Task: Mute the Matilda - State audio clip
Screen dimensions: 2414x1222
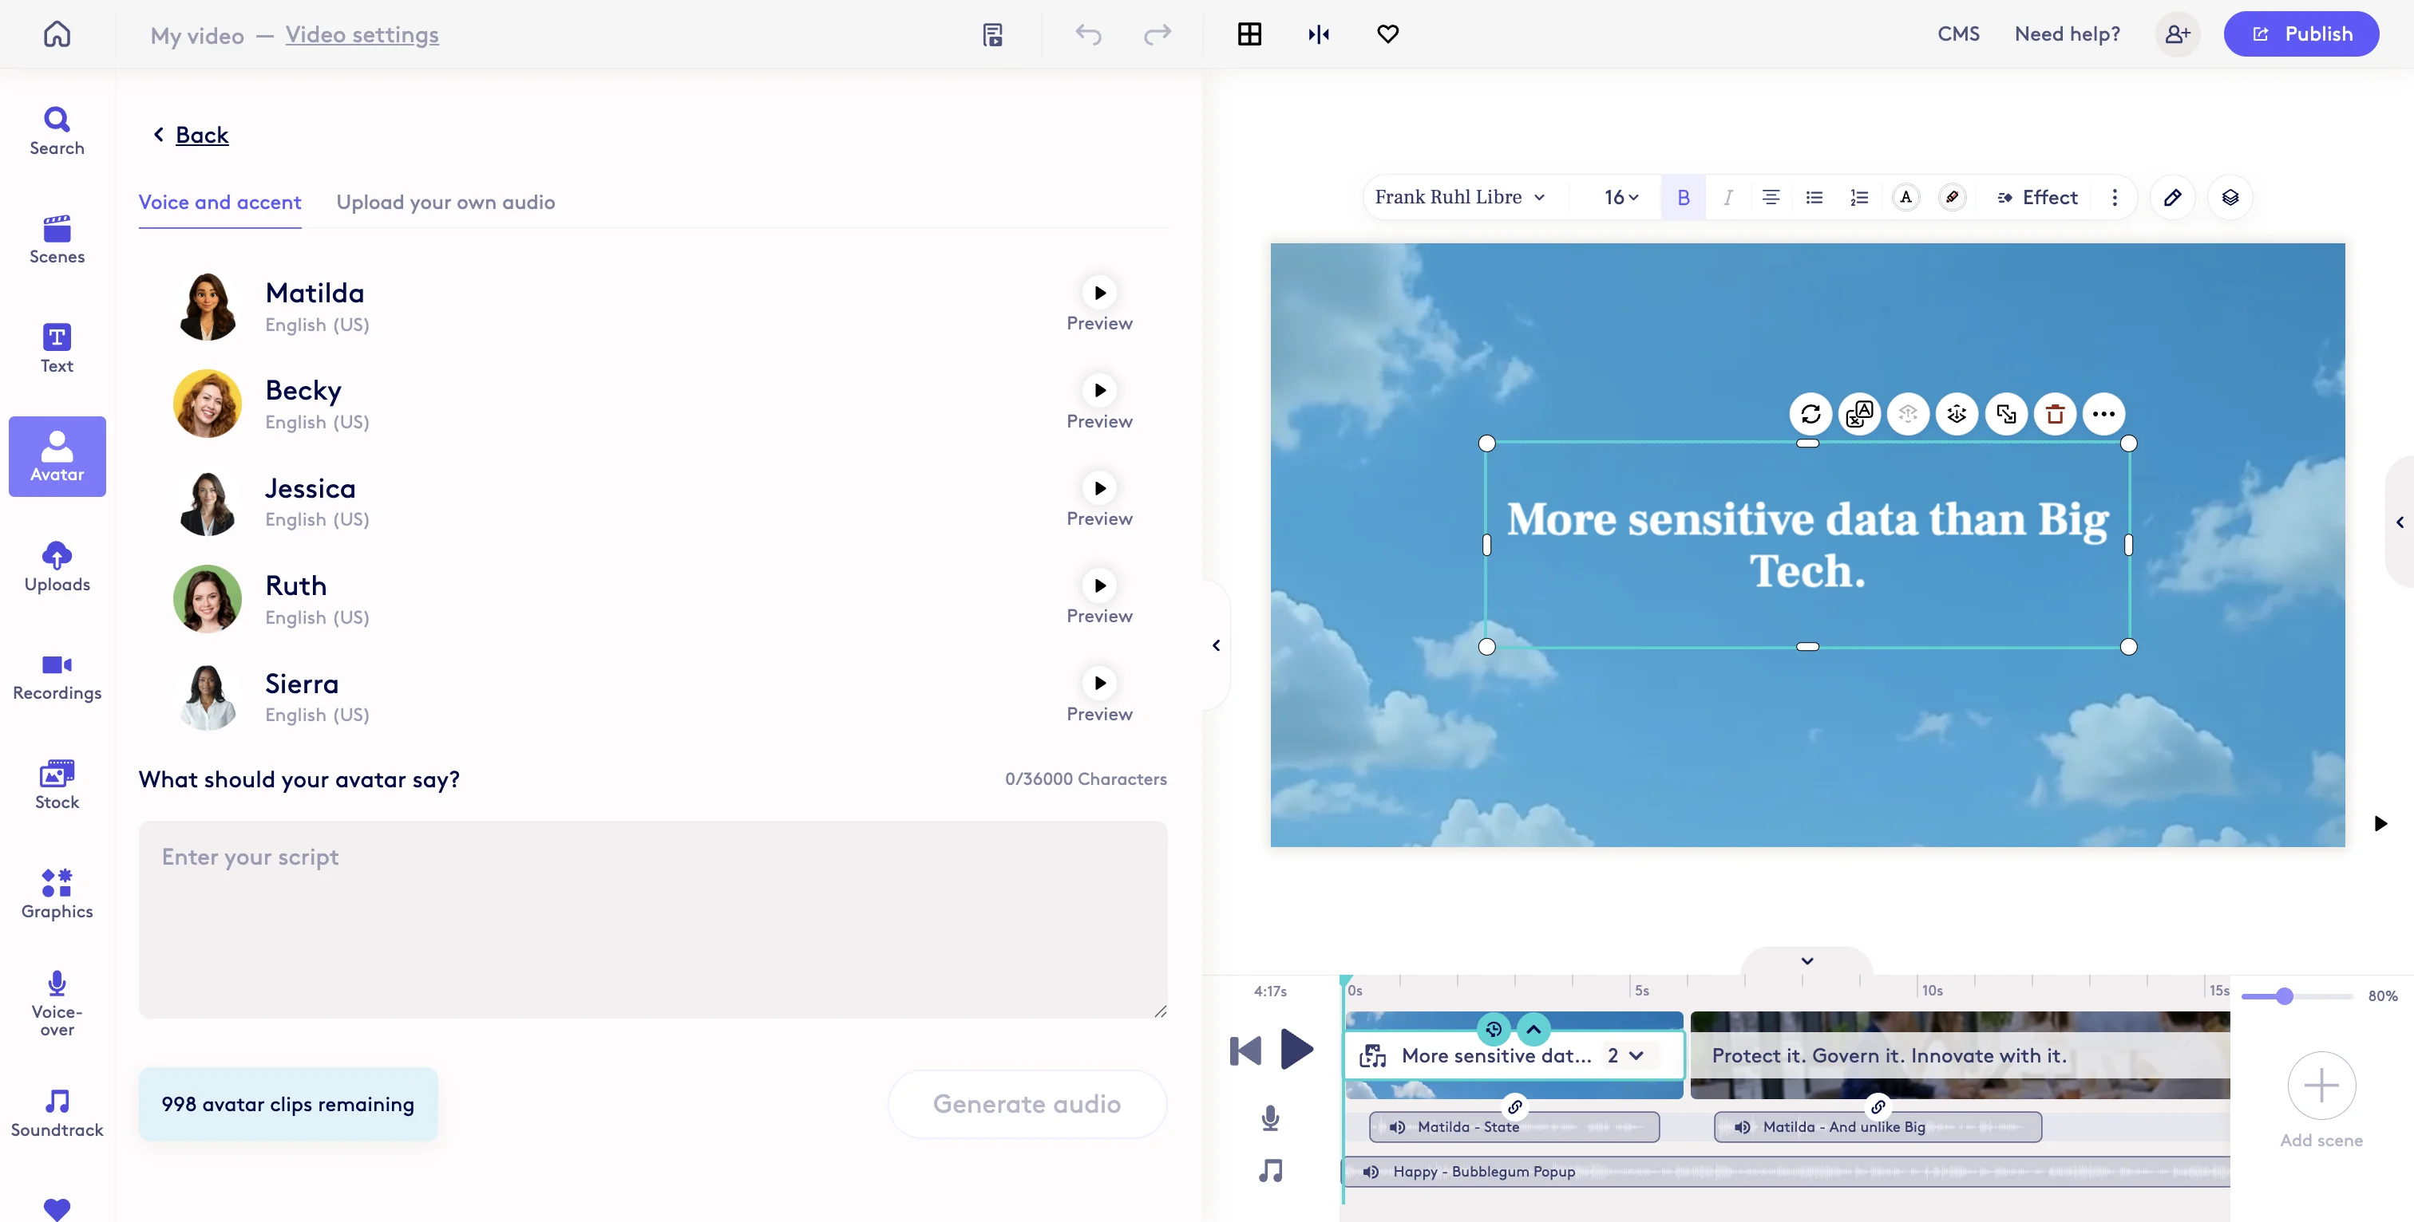Action: (x=1397, y=1127)
